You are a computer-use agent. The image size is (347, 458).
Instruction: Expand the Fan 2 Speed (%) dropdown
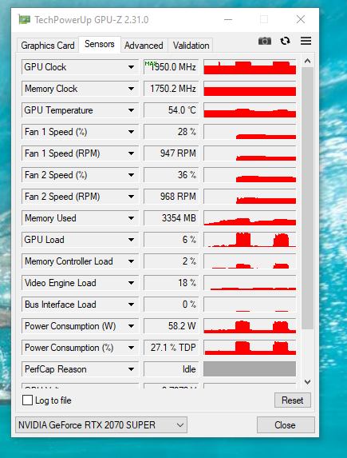[131, 175]
